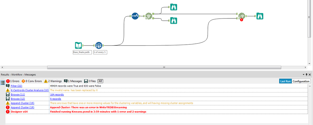The height and width of the screenshot is (125, 313).
Task: Click the WriteYXDBStreaming error message
Action: (x=88, y=107)
